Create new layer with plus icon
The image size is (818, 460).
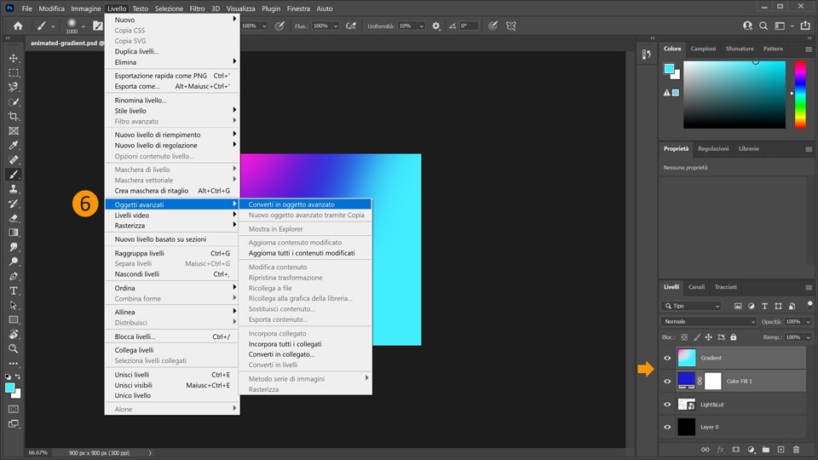[x=780, y=449]
